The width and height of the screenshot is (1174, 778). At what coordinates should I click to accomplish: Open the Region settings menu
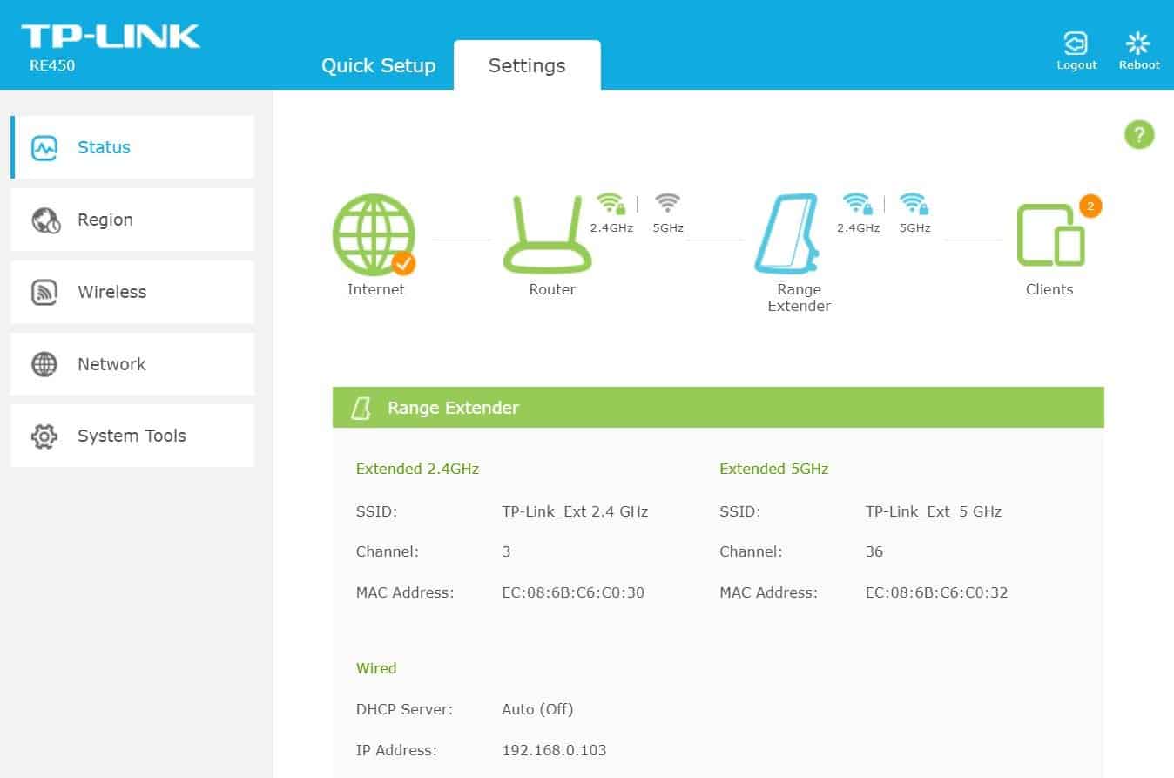point(132,220)
